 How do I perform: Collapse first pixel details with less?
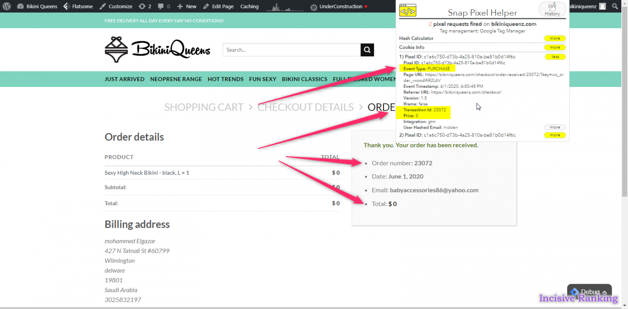(555, 57)
